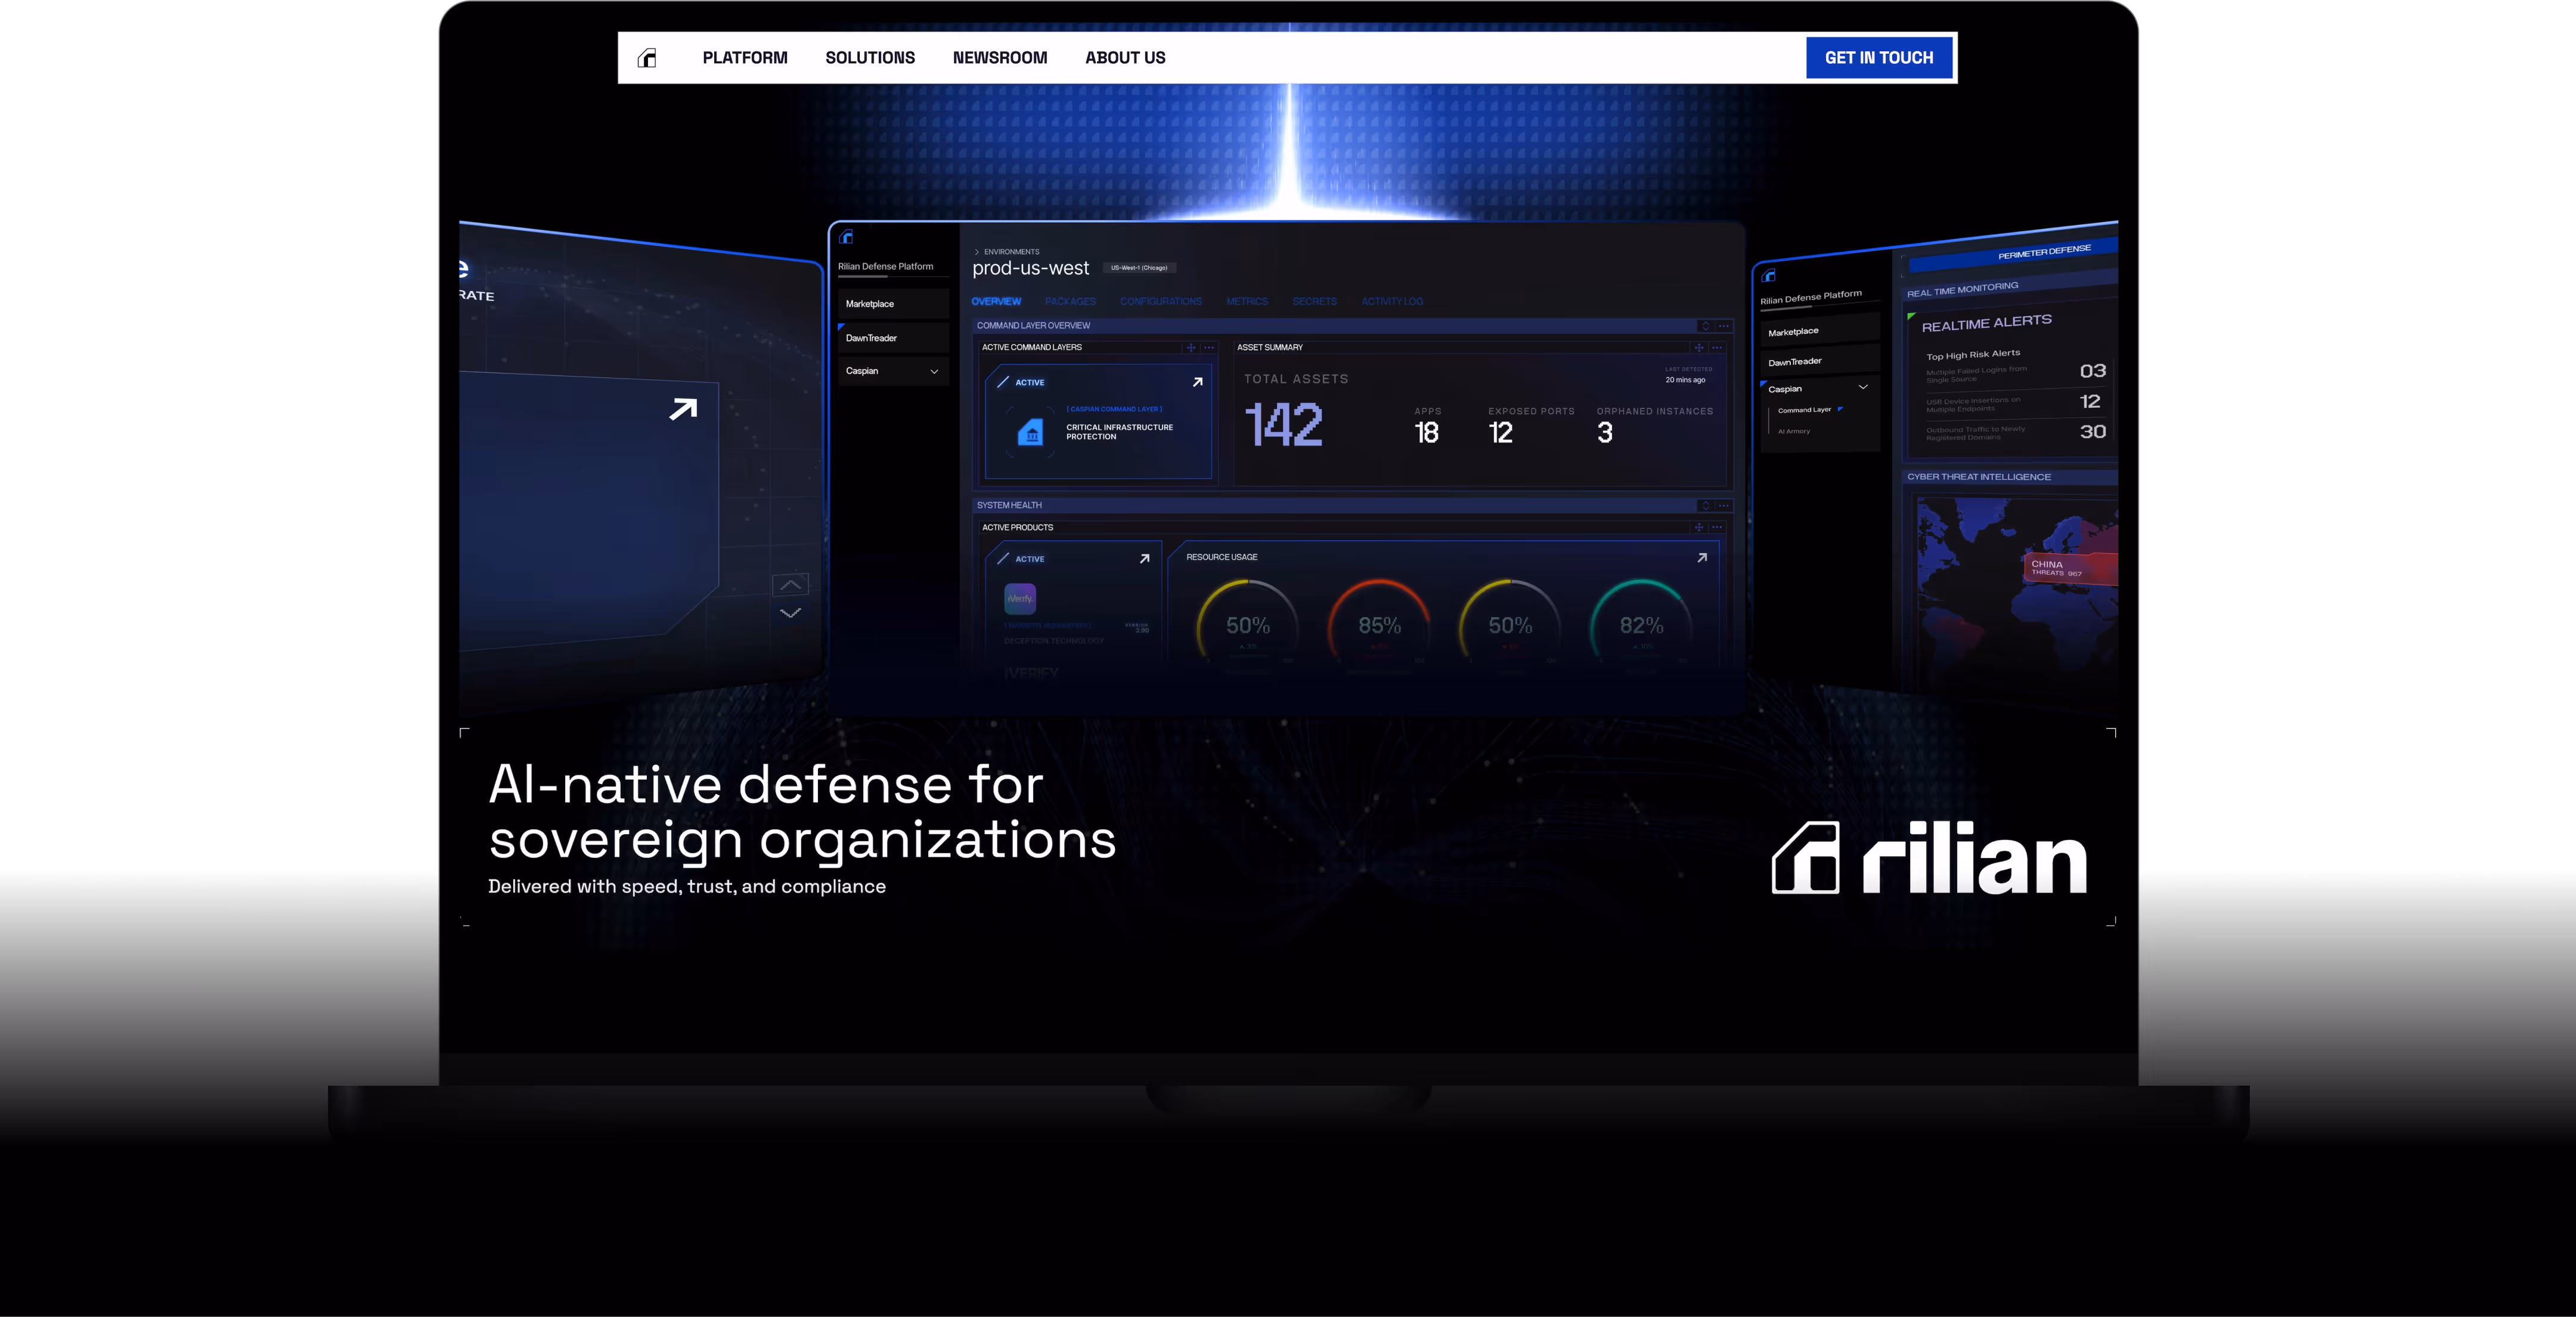The image size is (2576, 1317).
Task: Open the Configurations tab
Action: coord(1161,302)
